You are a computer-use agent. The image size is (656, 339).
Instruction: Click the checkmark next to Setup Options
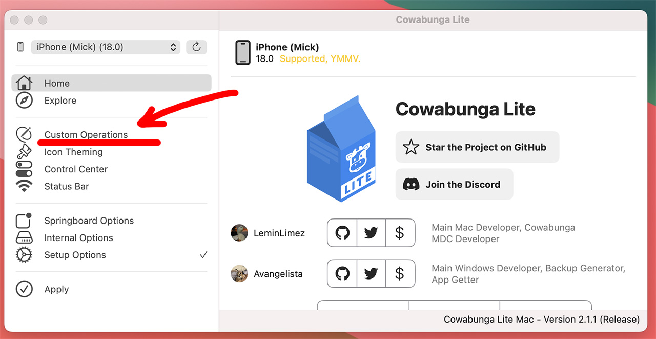pyautogui.click(x=203, y=255)
